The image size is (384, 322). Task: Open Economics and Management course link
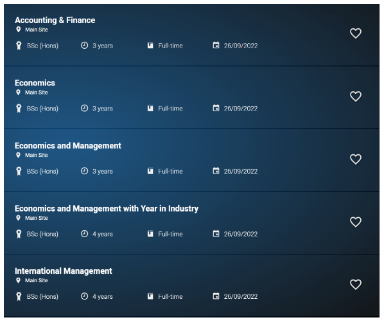(68, 146)
